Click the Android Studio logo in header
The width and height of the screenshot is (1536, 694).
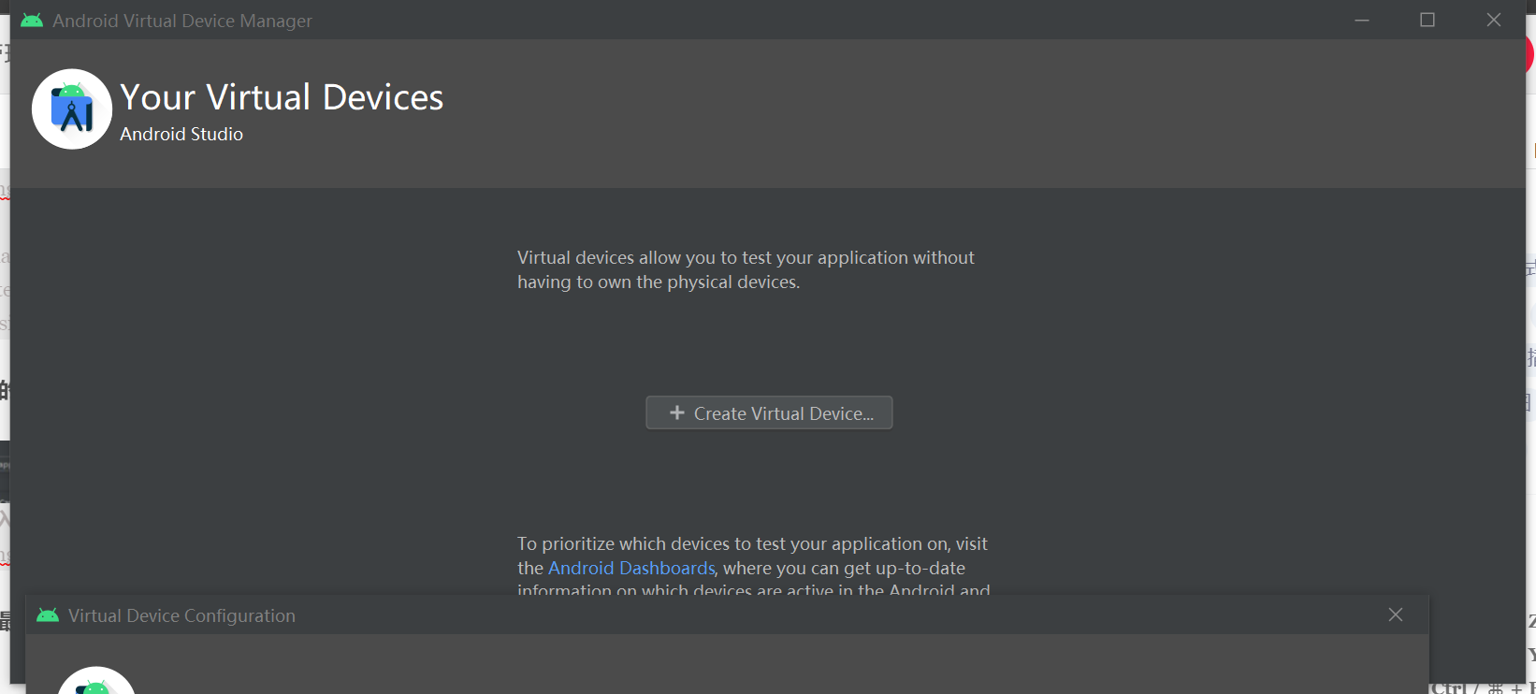(x=72, y=109)
